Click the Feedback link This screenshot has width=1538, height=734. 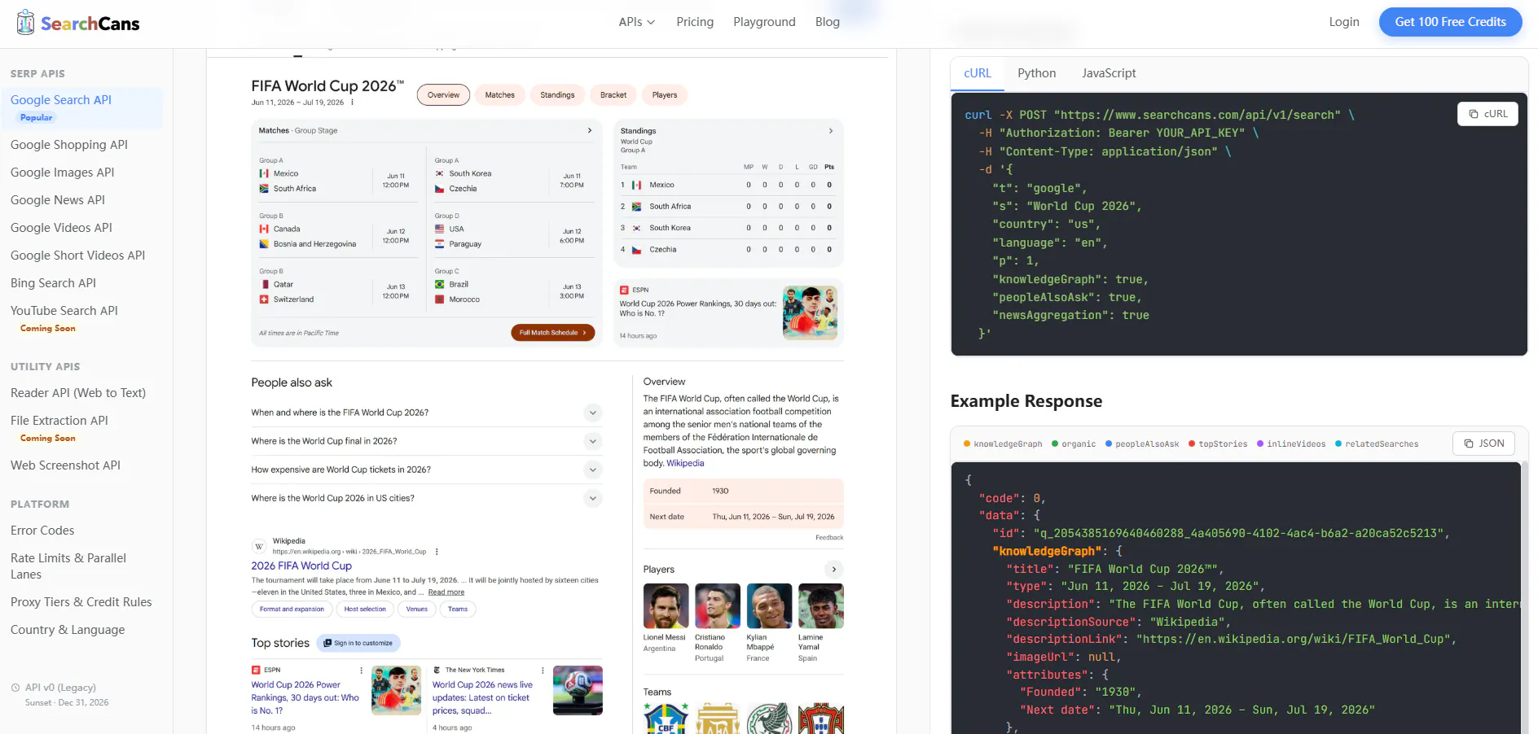pyautogui.click(x=829, y=537)
